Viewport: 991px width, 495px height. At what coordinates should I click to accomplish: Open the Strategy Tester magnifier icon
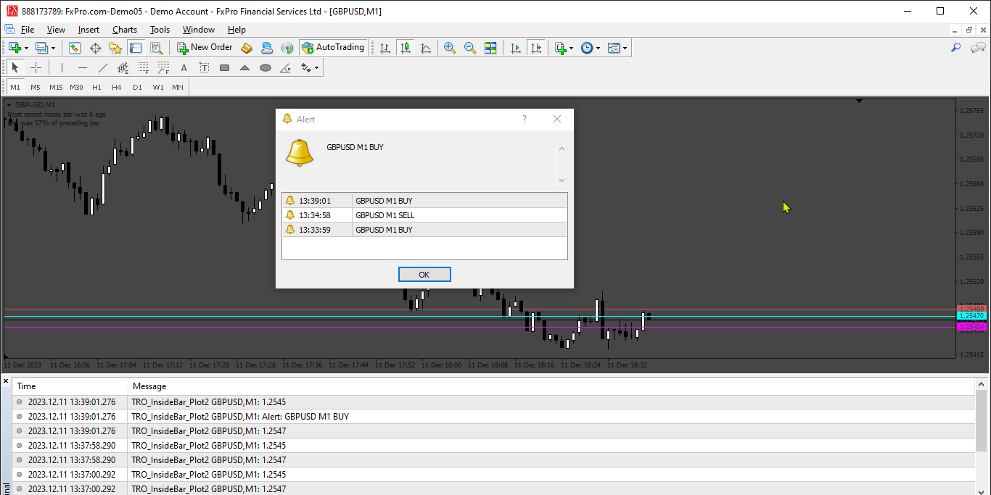[156, 48]
